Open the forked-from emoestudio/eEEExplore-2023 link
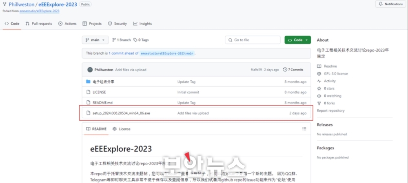Image resolution: width=408 pixels, height=183 pixels. [x=39, y=11]
